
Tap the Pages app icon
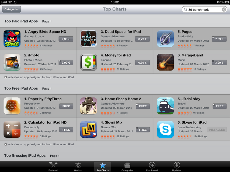click(x=165, y=39)
